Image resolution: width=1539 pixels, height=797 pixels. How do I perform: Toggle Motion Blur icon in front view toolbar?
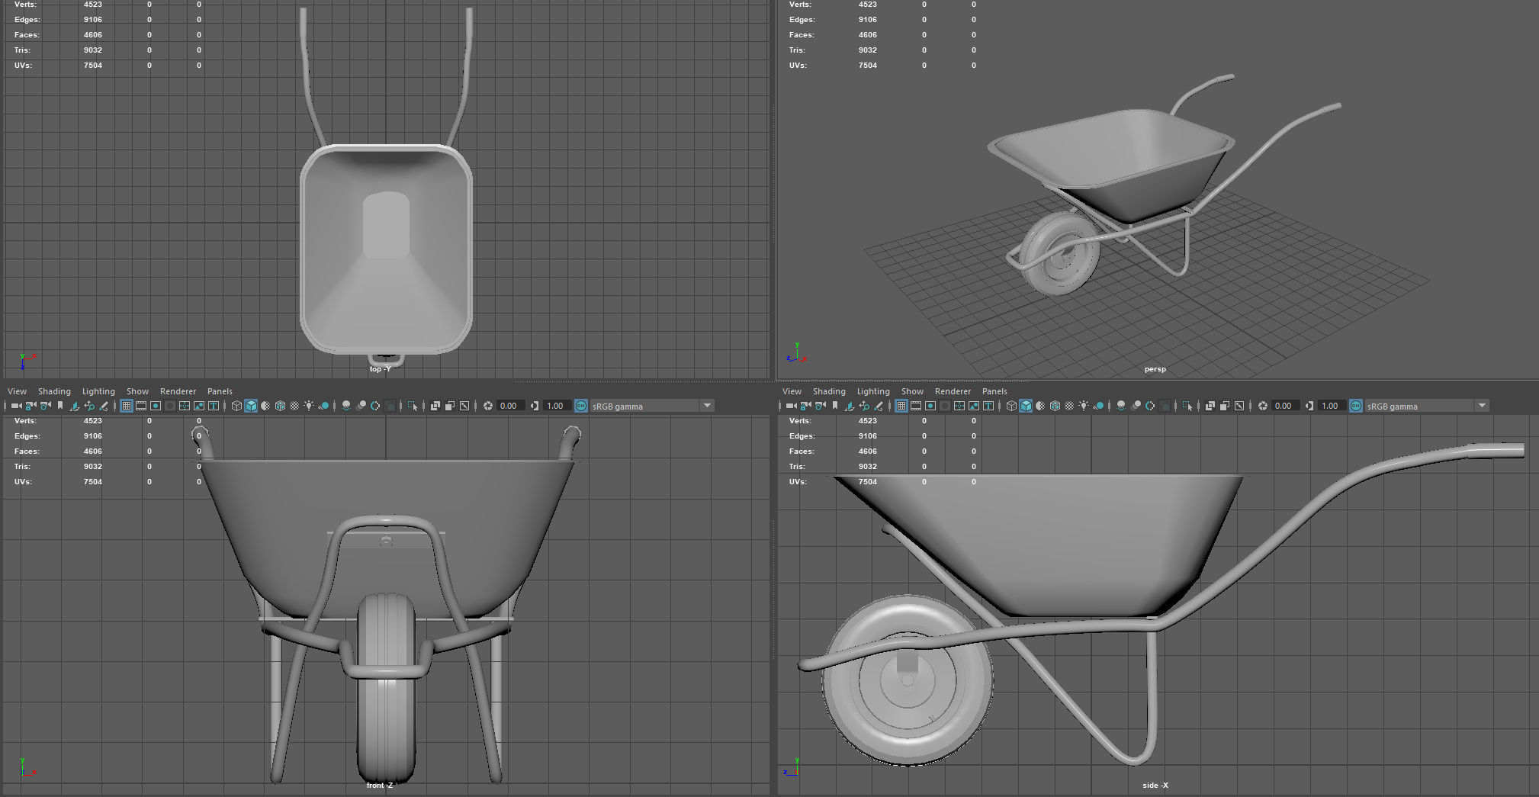pos(361,406)
